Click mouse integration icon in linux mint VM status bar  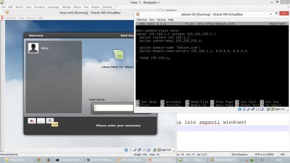(x=155, y=150)
